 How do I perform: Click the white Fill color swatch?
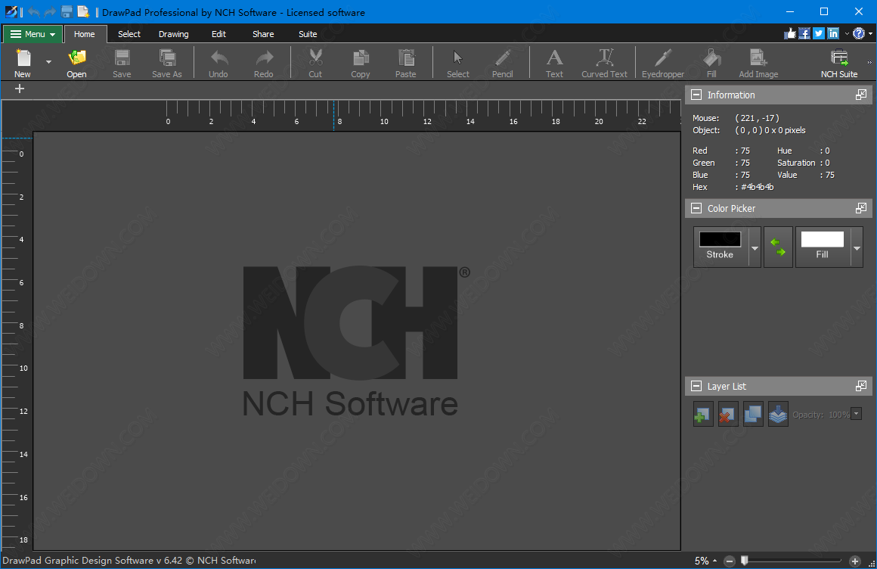[x=823, y=239]
